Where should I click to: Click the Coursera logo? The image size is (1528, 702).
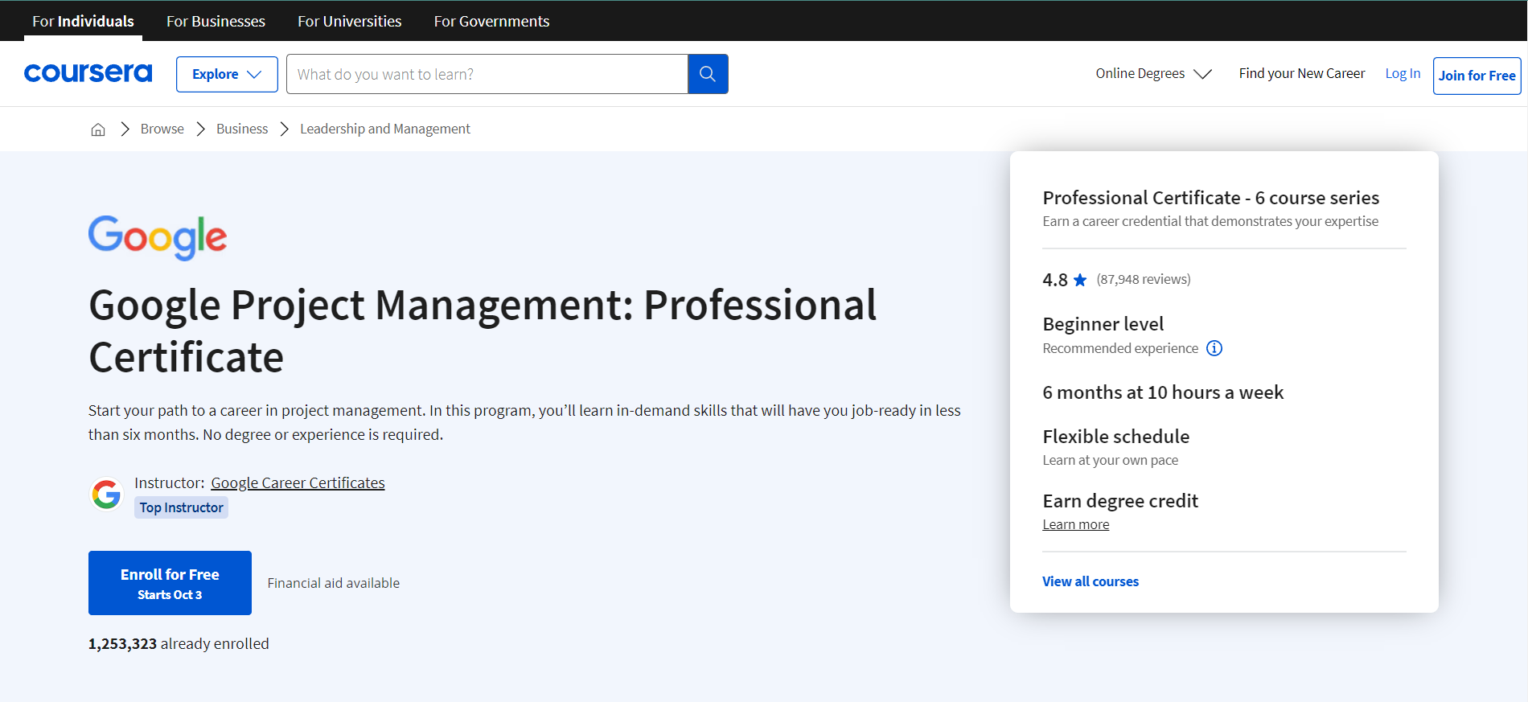point(88,73)
